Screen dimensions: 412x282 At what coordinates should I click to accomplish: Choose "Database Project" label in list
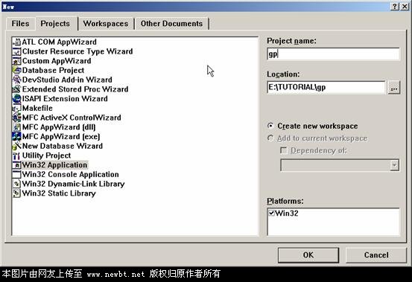coord(54,70)
